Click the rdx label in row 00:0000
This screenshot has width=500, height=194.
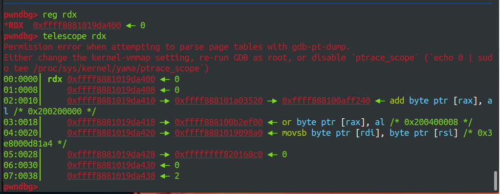click(x=55, y=79)
